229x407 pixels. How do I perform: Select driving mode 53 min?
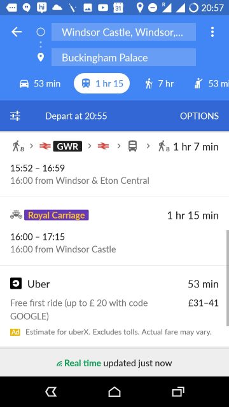tap(40, 83)
